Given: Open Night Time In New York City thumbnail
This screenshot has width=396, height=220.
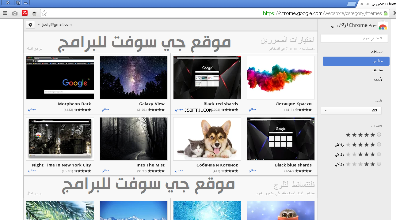Looking at the screenshot, I should pos(60,139).
